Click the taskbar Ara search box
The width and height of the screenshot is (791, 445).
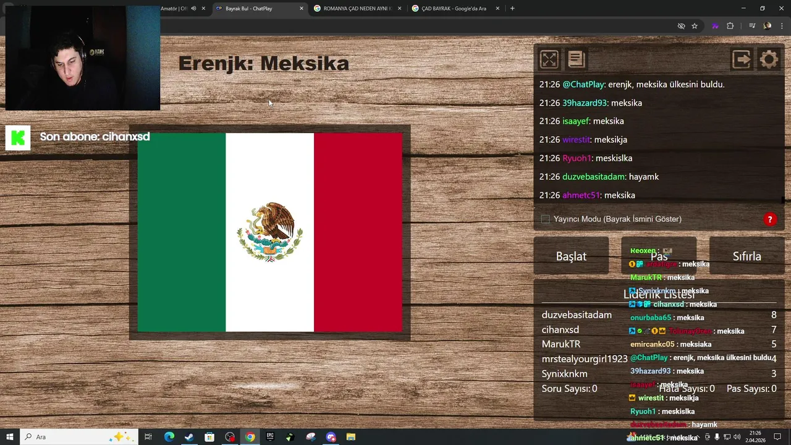point(80,437)
